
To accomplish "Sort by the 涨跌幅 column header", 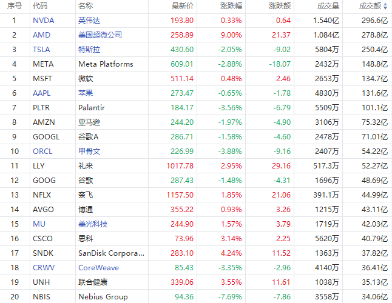I will coord(231,6).
